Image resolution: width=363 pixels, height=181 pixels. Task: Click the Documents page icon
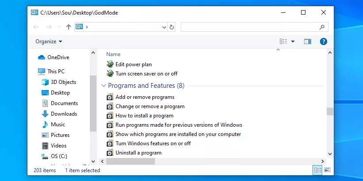pyautogui.click(x=45, y=103)
